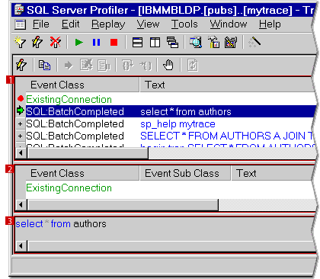320x279 pixels.
Task: Click the hammer wizard toolbar icon
Action: click(213, 42)
